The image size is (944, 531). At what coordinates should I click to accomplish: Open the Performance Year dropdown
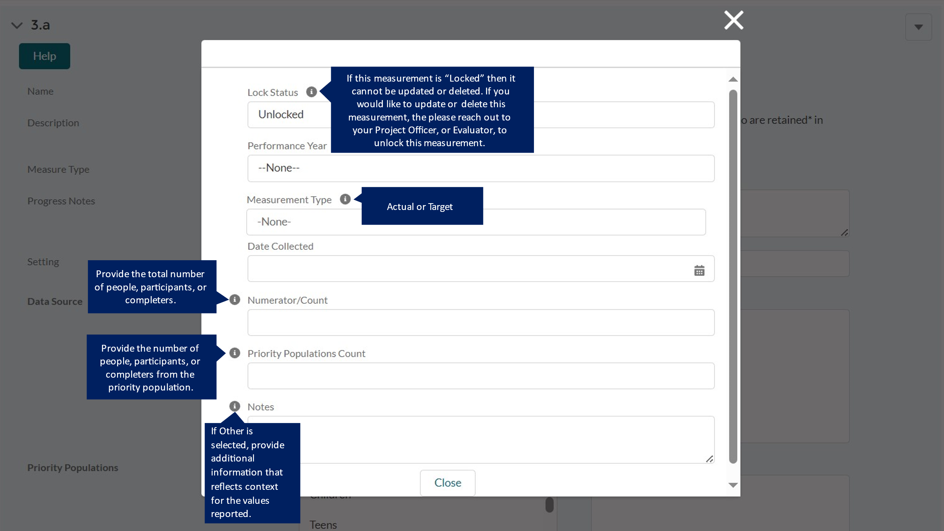coord(480,168)
